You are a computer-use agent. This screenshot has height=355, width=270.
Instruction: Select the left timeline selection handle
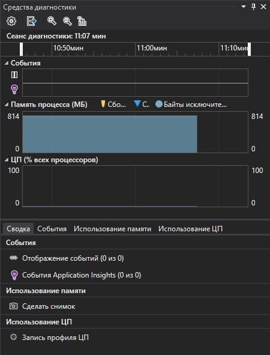tap(21, 49)
